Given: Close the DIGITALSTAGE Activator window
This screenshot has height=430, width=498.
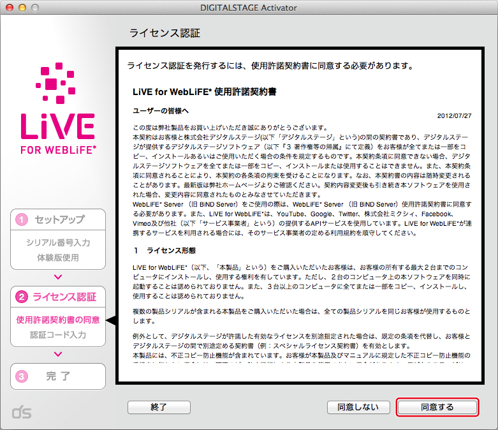Looking at the screenshot, I should coord(10,8).
